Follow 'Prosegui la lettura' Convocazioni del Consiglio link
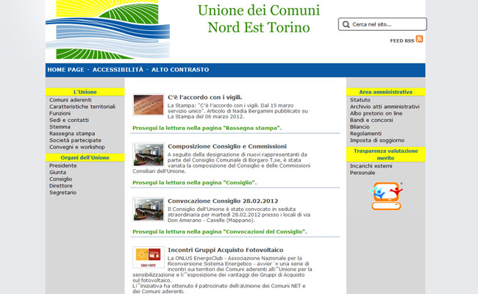 coord(220,232)
